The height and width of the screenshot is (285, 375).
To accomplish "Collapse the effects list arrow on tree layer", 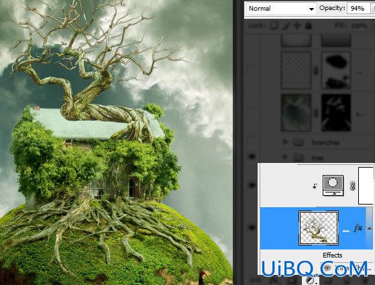I will tap(369, 228).
